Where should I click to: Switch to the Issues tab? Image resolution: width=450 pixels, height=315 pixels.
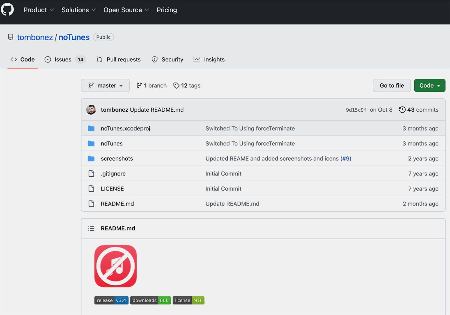63,60
